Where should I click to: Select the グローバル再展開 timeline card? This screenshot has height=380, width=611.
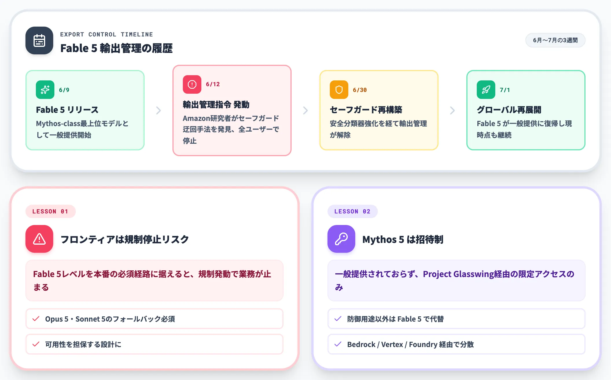tap(526, 110)
